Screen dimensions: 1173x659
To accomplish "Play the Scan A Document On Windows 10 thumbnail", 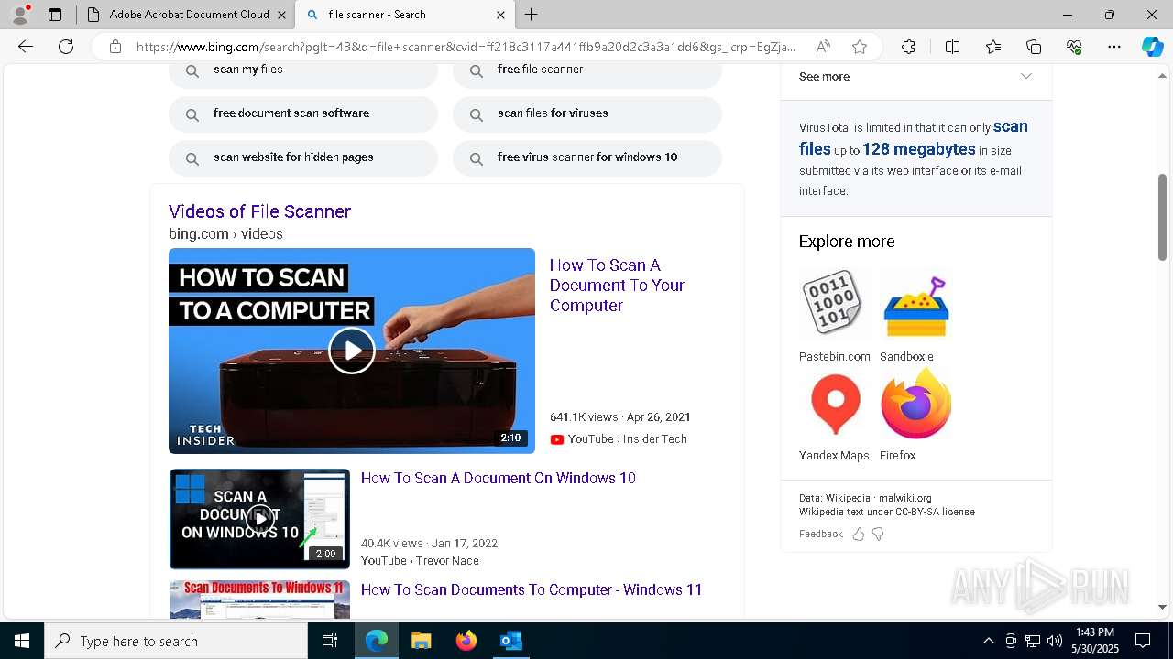I will pyautogui.click(x=260, y=519).
